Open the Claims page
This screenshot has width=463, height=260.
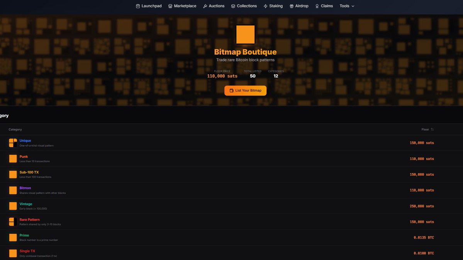pyautogui.click(x=324, y=6)
